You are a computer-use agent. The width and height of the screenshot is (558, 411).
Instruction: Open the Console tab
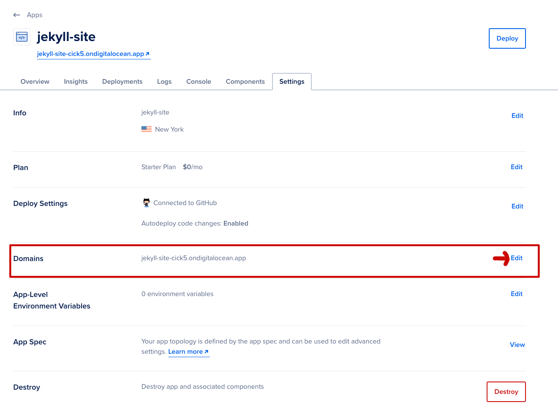click(x=199, y=82)
